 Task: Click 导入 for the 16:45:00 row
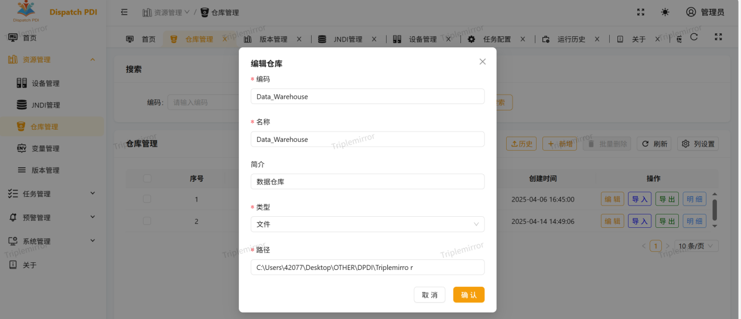tap(640, 199)
